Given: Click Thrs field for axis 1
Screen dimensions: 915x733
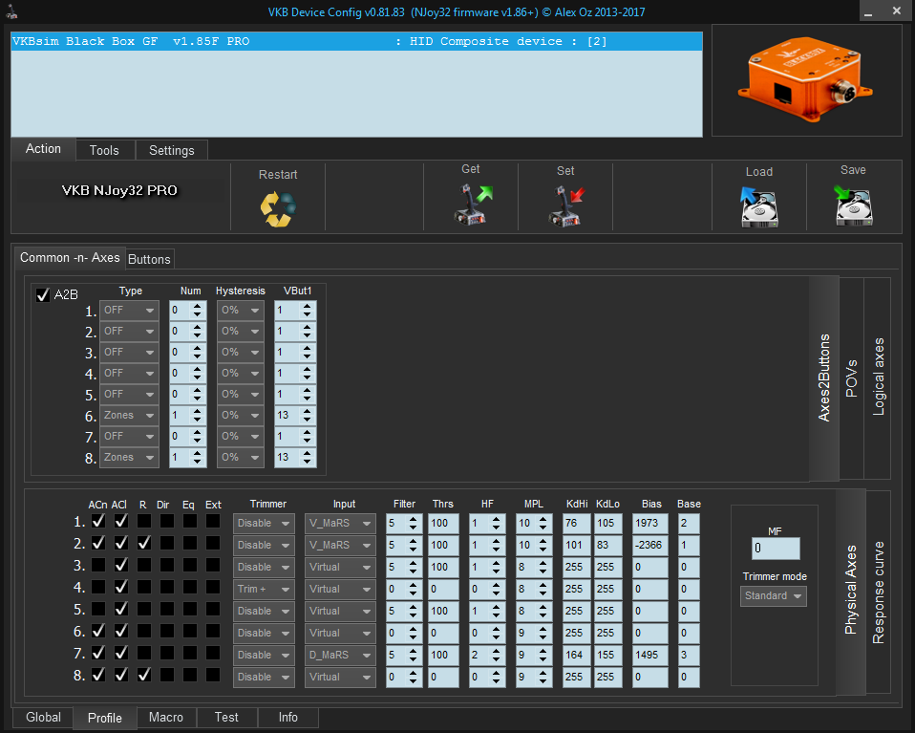Looking at the screenshot, I should [443, 524].
